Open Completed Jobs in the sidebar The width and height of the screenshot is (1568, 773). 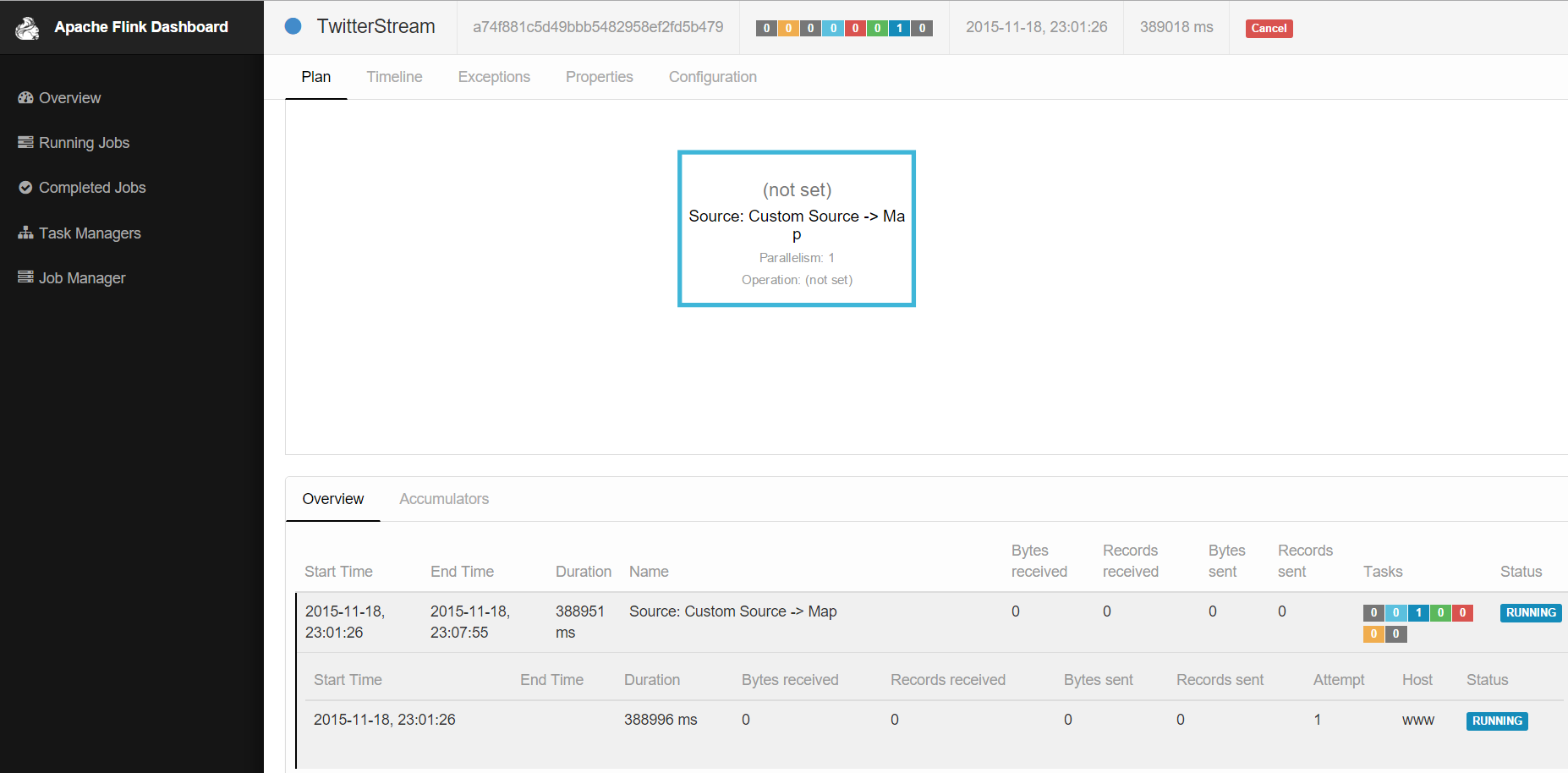(x=92, y=188)
